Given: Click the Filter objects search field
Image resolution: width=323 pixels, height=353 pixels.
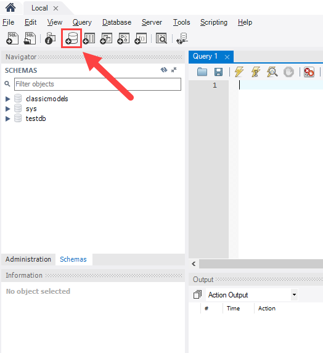Looking at the screenshot, I should (x=97, y=84).
